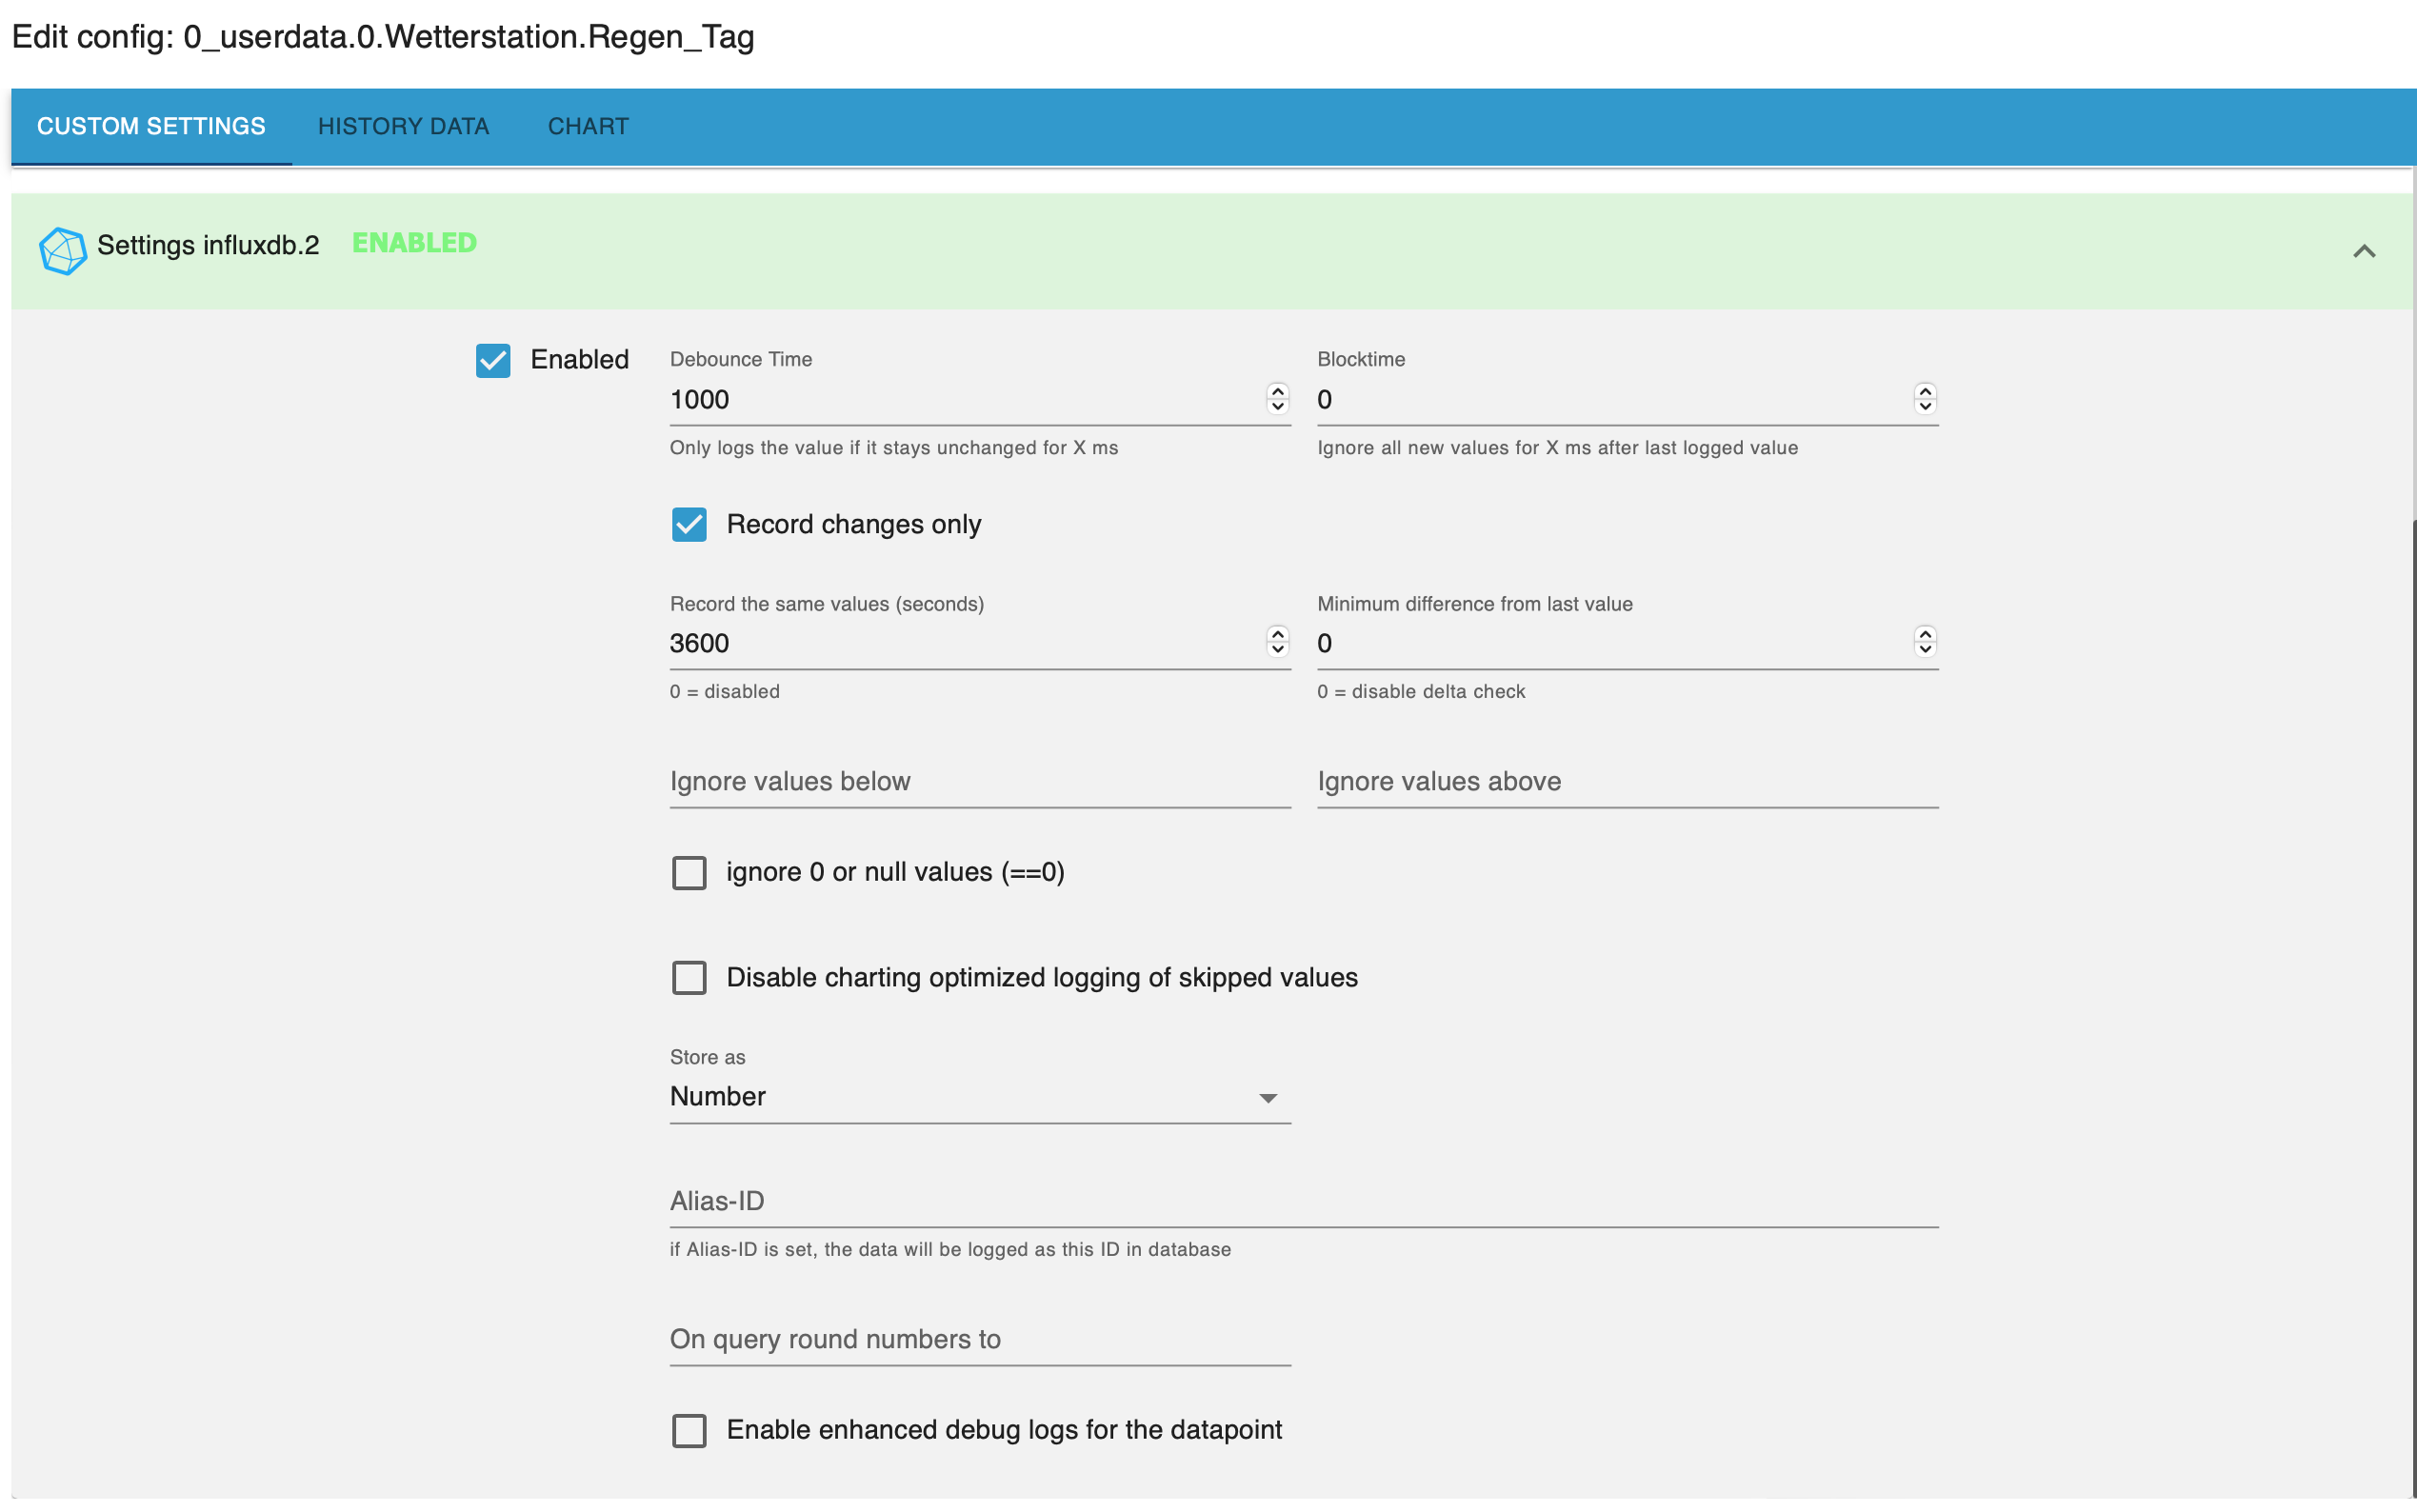Uncheck the Enabled checkbox
Viewport: 2417px width, 1512px height.
coord(493,360)
